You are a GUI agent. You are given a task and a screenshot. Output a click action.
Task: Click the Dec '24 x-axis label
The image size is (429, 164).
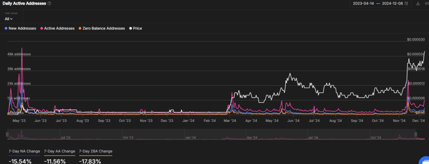419,120
